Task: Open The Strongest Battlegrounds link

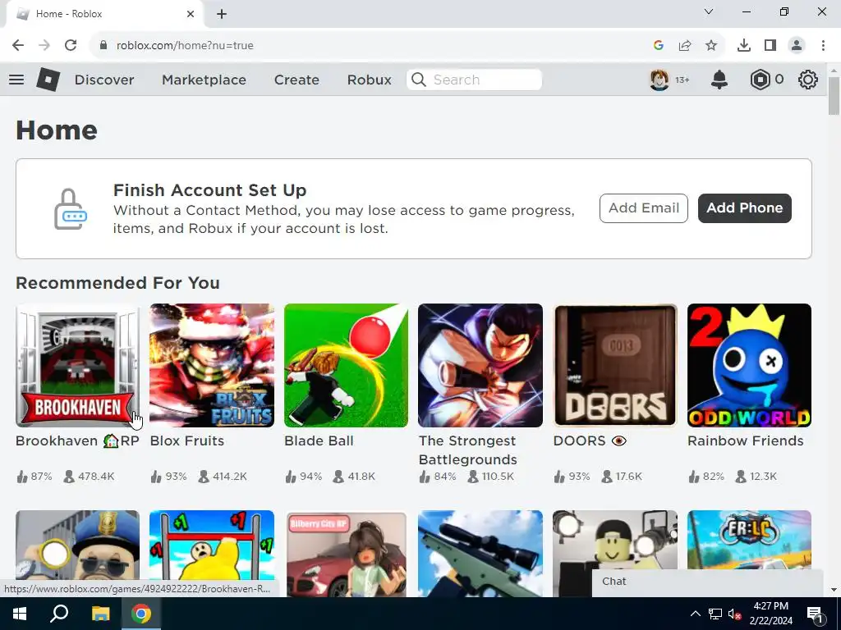Action: pos(467,450)
